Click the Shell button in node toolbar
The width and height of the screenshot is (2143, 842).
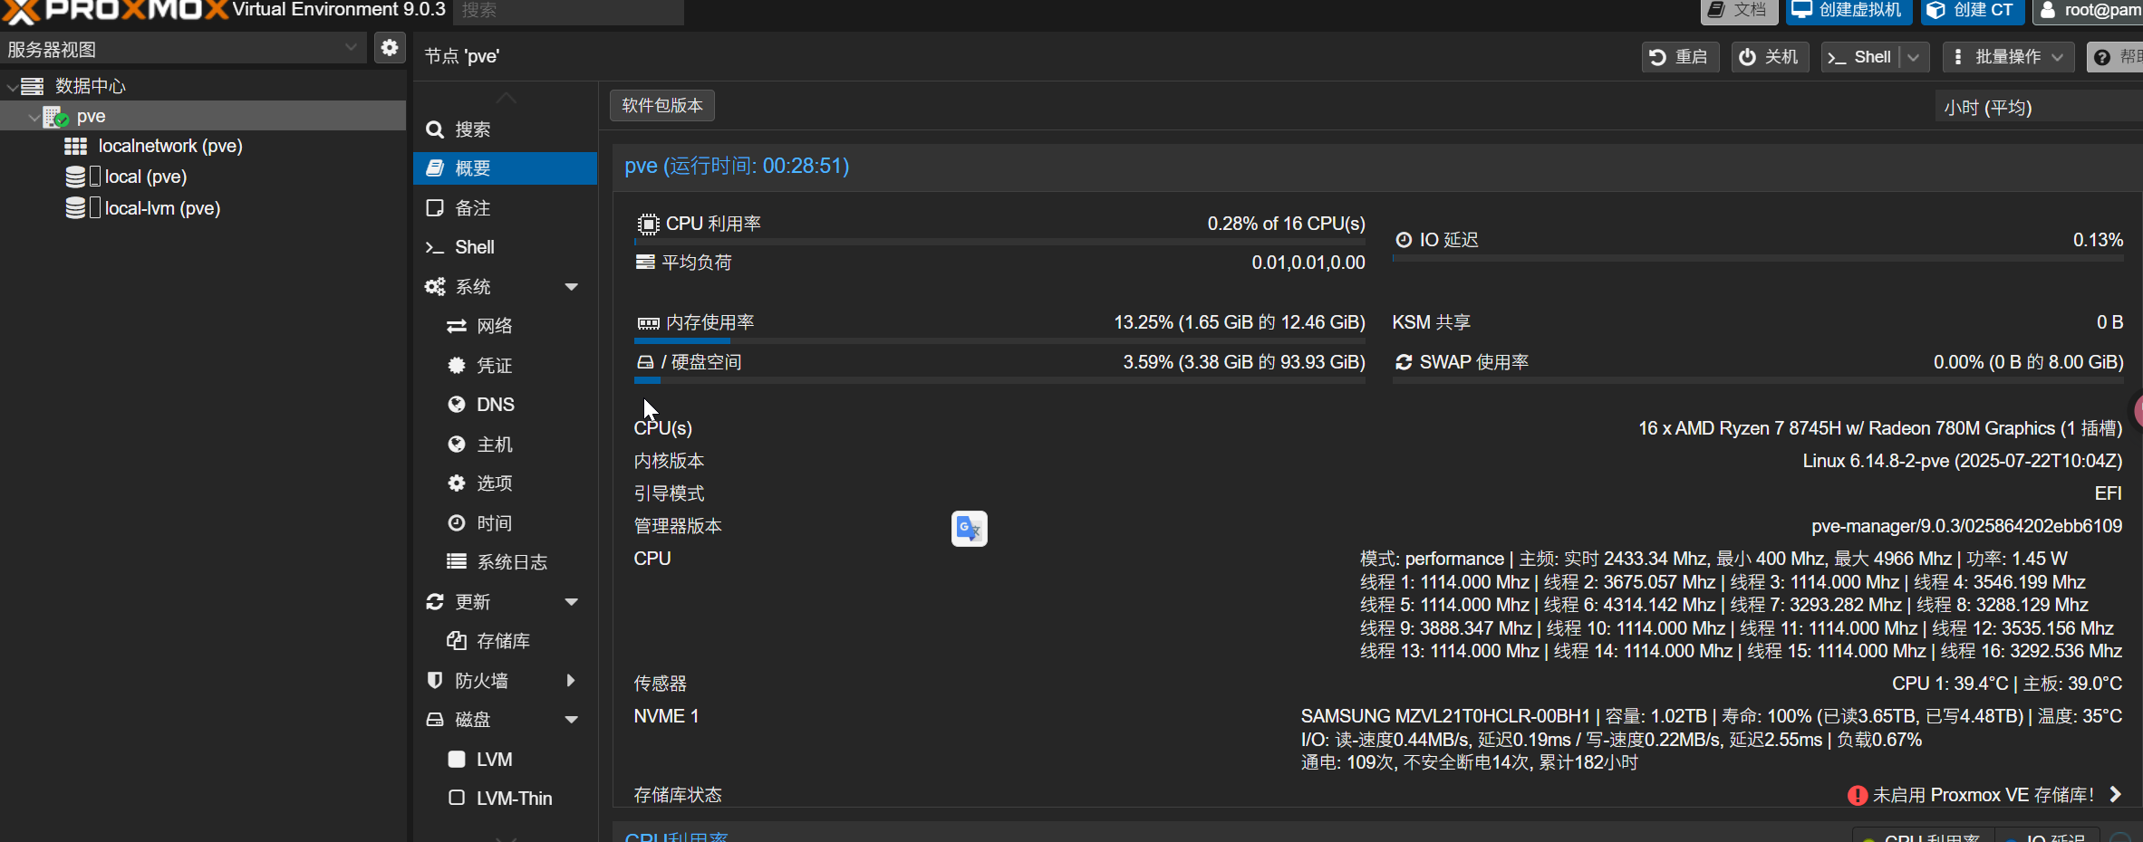(1861, 57)
